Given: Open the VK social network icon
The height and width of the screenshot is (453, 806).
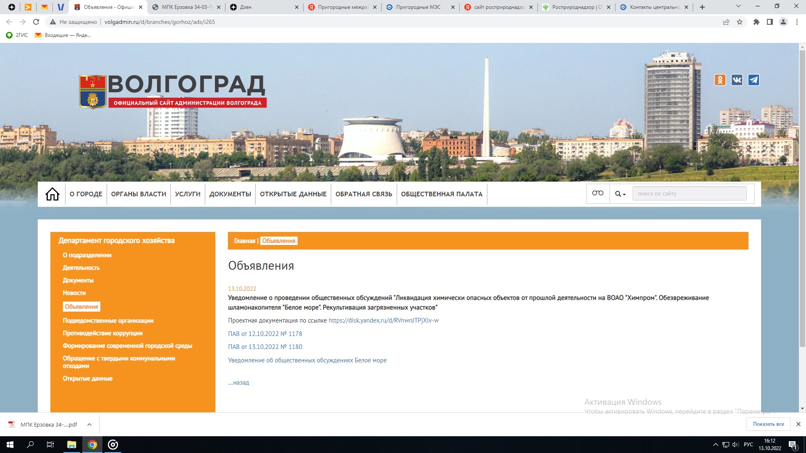Looking at the screenshot, I should pyautogui.click(x=737, y=80).
